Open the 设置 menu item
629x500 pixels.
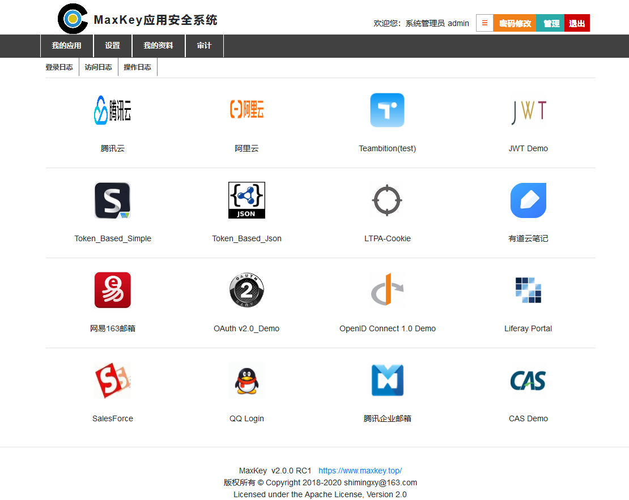click(112, 46)
